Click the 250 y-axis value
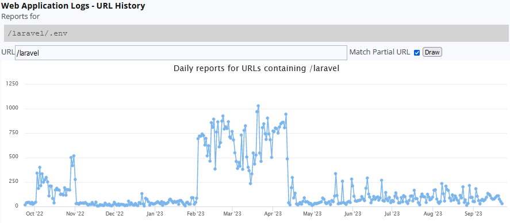Image resolution: width=510 pixels, height=223 pixels. [x=14, y=182]
